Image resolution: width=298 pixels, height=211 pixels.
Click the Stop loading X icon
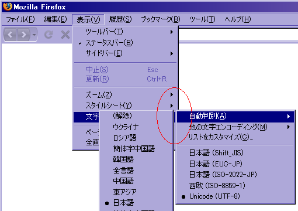(x=65, y=35)
